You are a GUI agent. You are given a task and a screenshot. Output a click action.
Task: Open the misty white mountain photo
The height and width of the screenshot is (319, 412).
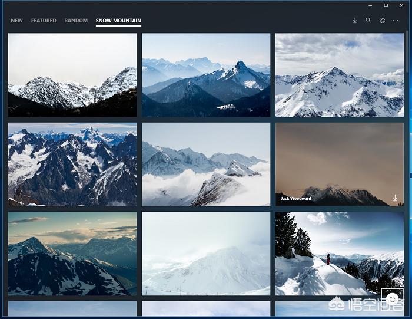(x=206, y=254)
